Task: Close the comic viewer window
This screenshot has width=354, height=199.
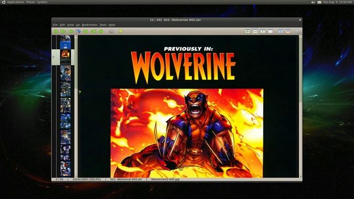Action: [300, 20]
